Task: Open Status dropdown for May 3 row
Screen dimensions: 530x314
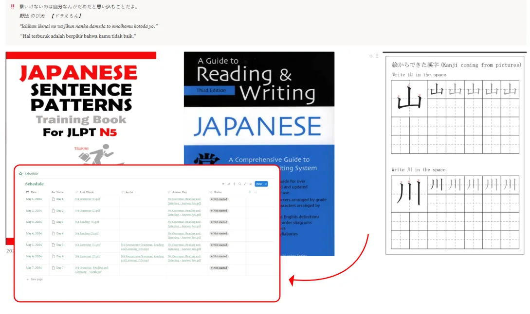Action: click(x=219, y=222)
